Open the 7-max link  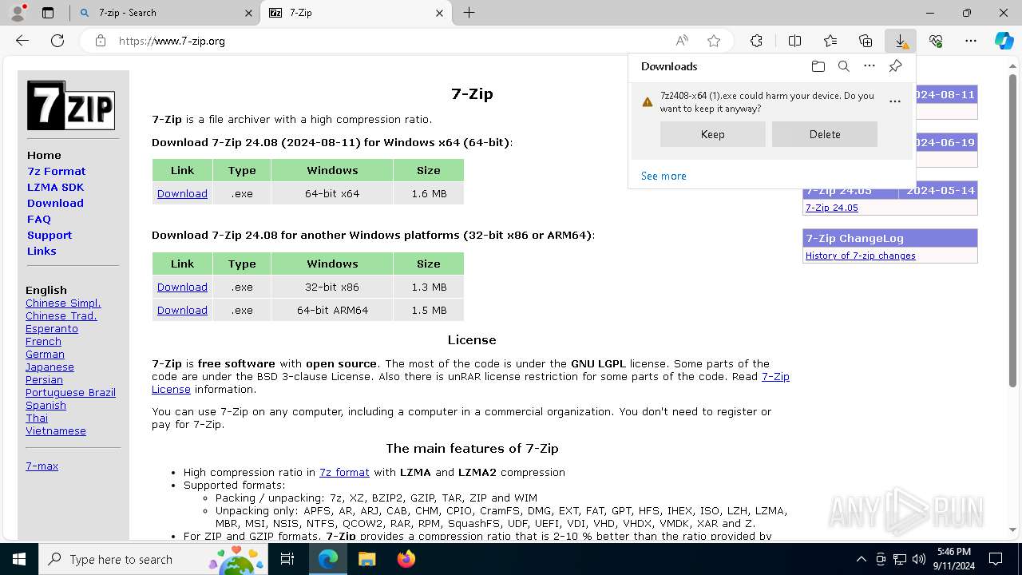click(42, 466)
